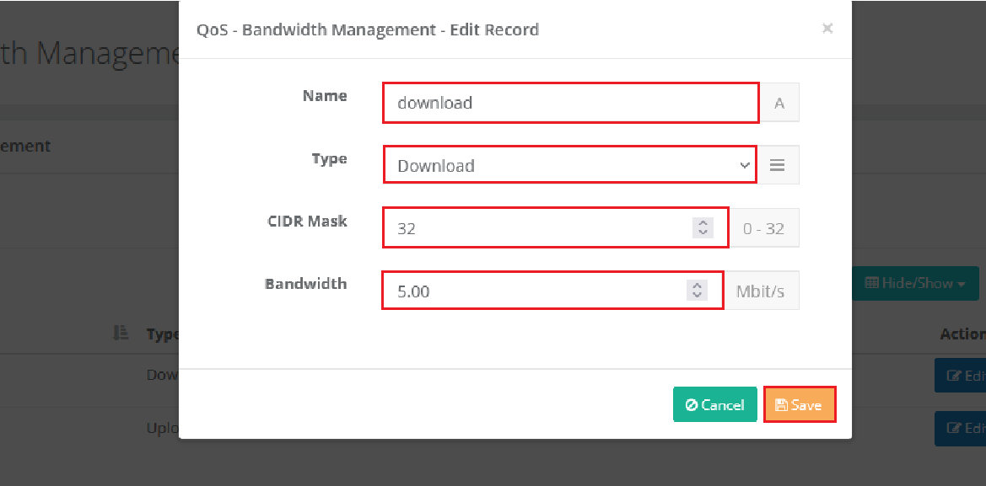Screen dimensions: 986x486
Task: Edit the Upload row record
Action: pos(962,429)
